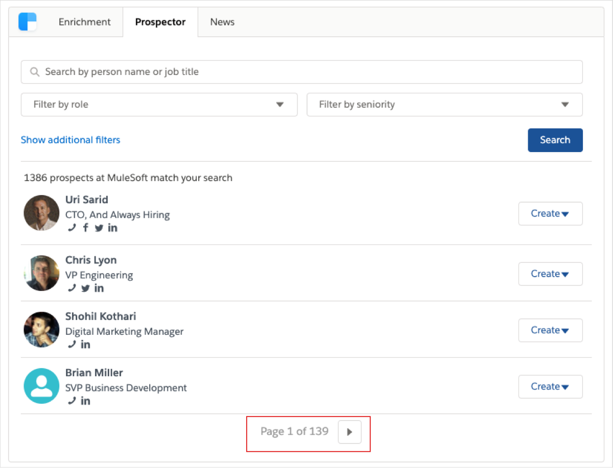Switch to the News tab
Image resolution: width=613 pixels, height=468 pixels.
(x=222, y=22)
